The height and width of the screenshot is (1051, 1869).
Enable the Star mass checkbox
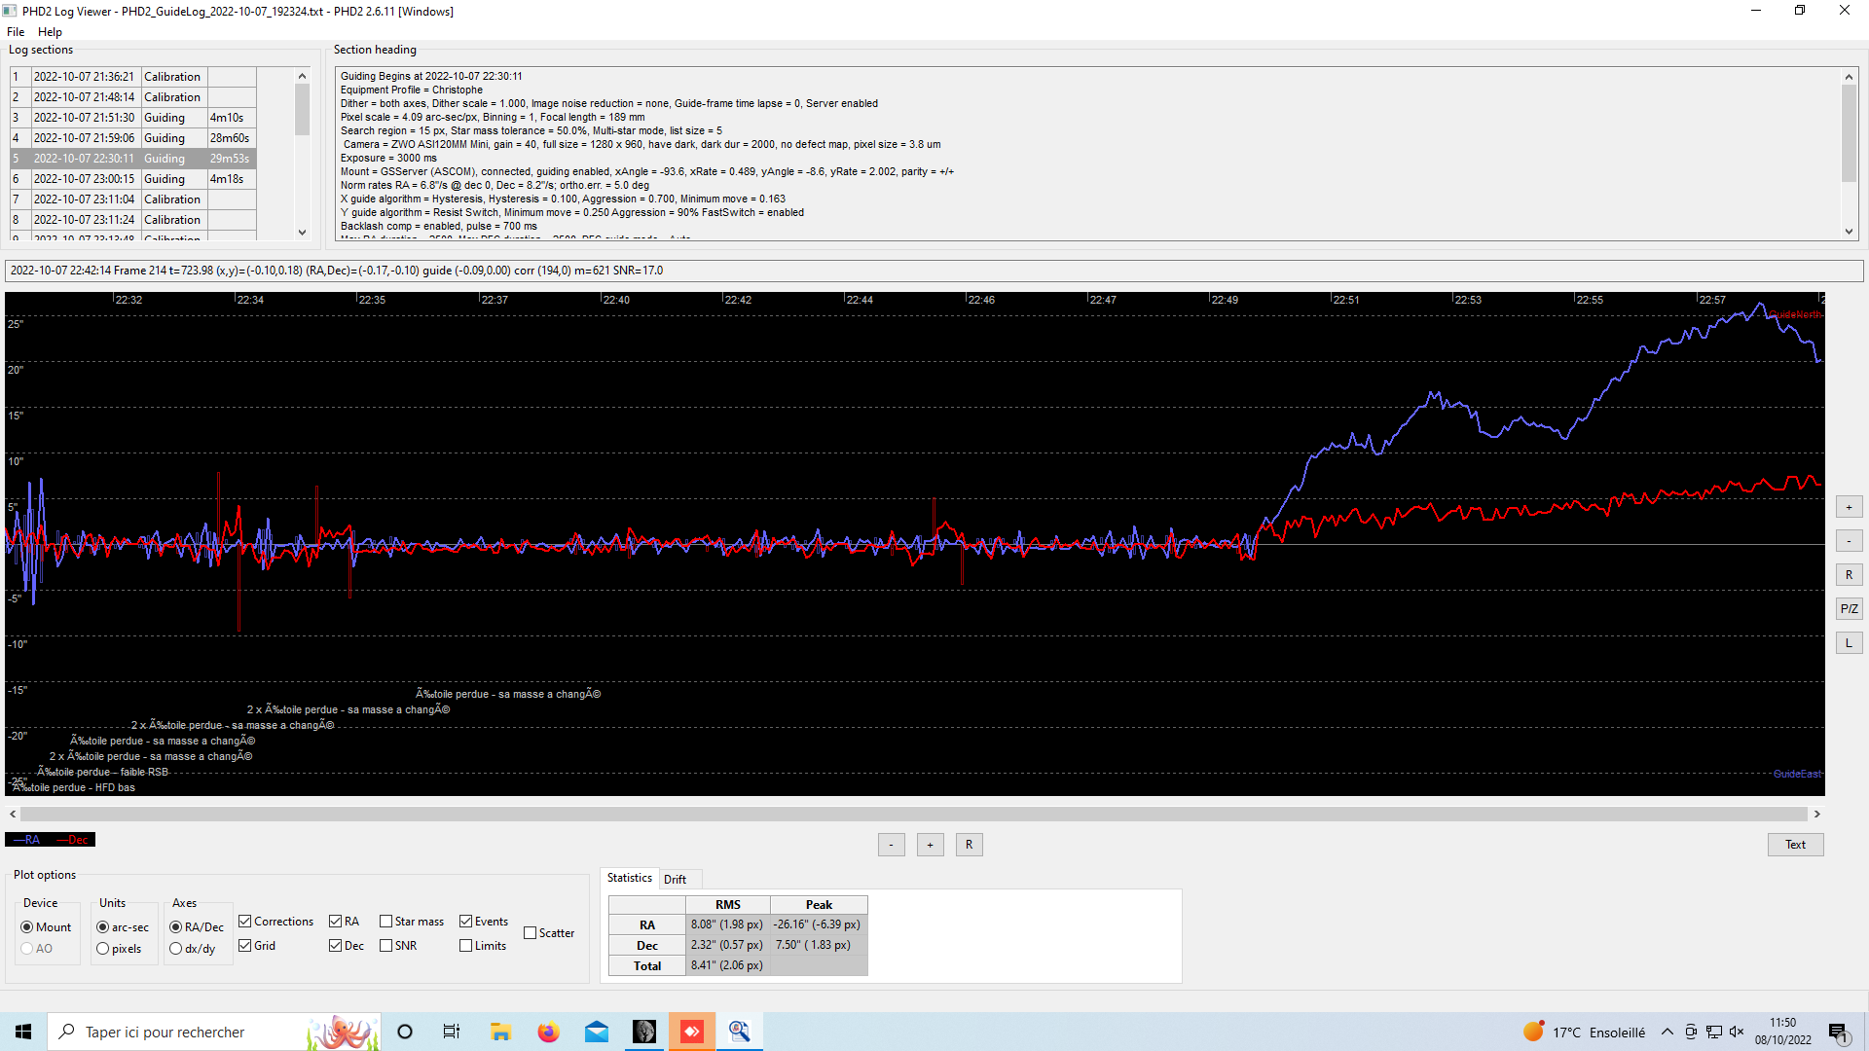tap(386, 922)
